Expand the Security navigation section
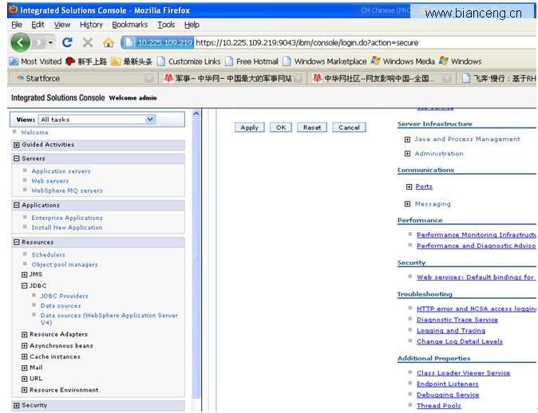 [x=16, y=406]
